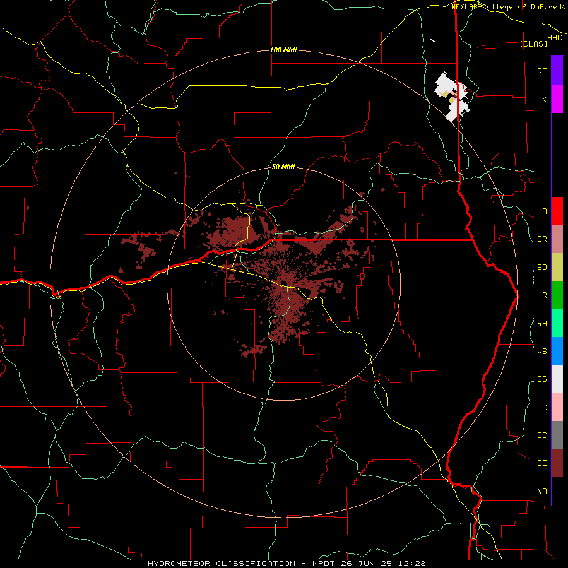This screenshot has width=568, height=568.
Task: Click the 50 NMI range ring label
Action: point(283,167)
